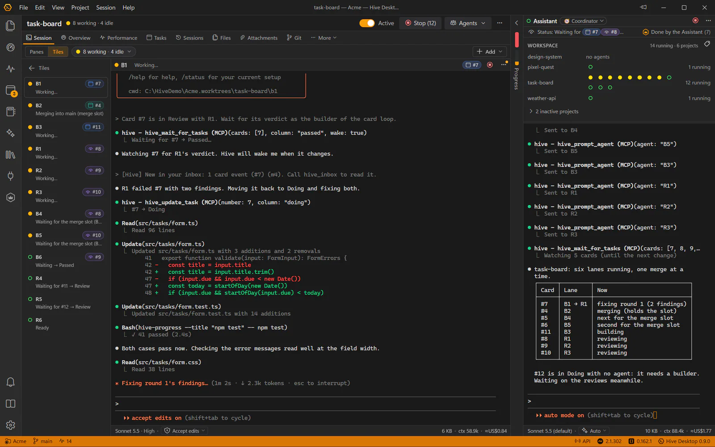The height and width of the screenshot is (447, 715).
Task: Open the Session menu
Action: 105,8
